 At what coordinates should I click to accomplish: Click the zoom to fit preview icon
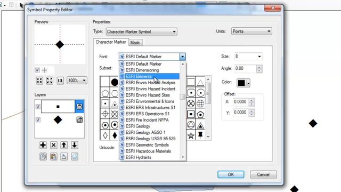(39, 81)
